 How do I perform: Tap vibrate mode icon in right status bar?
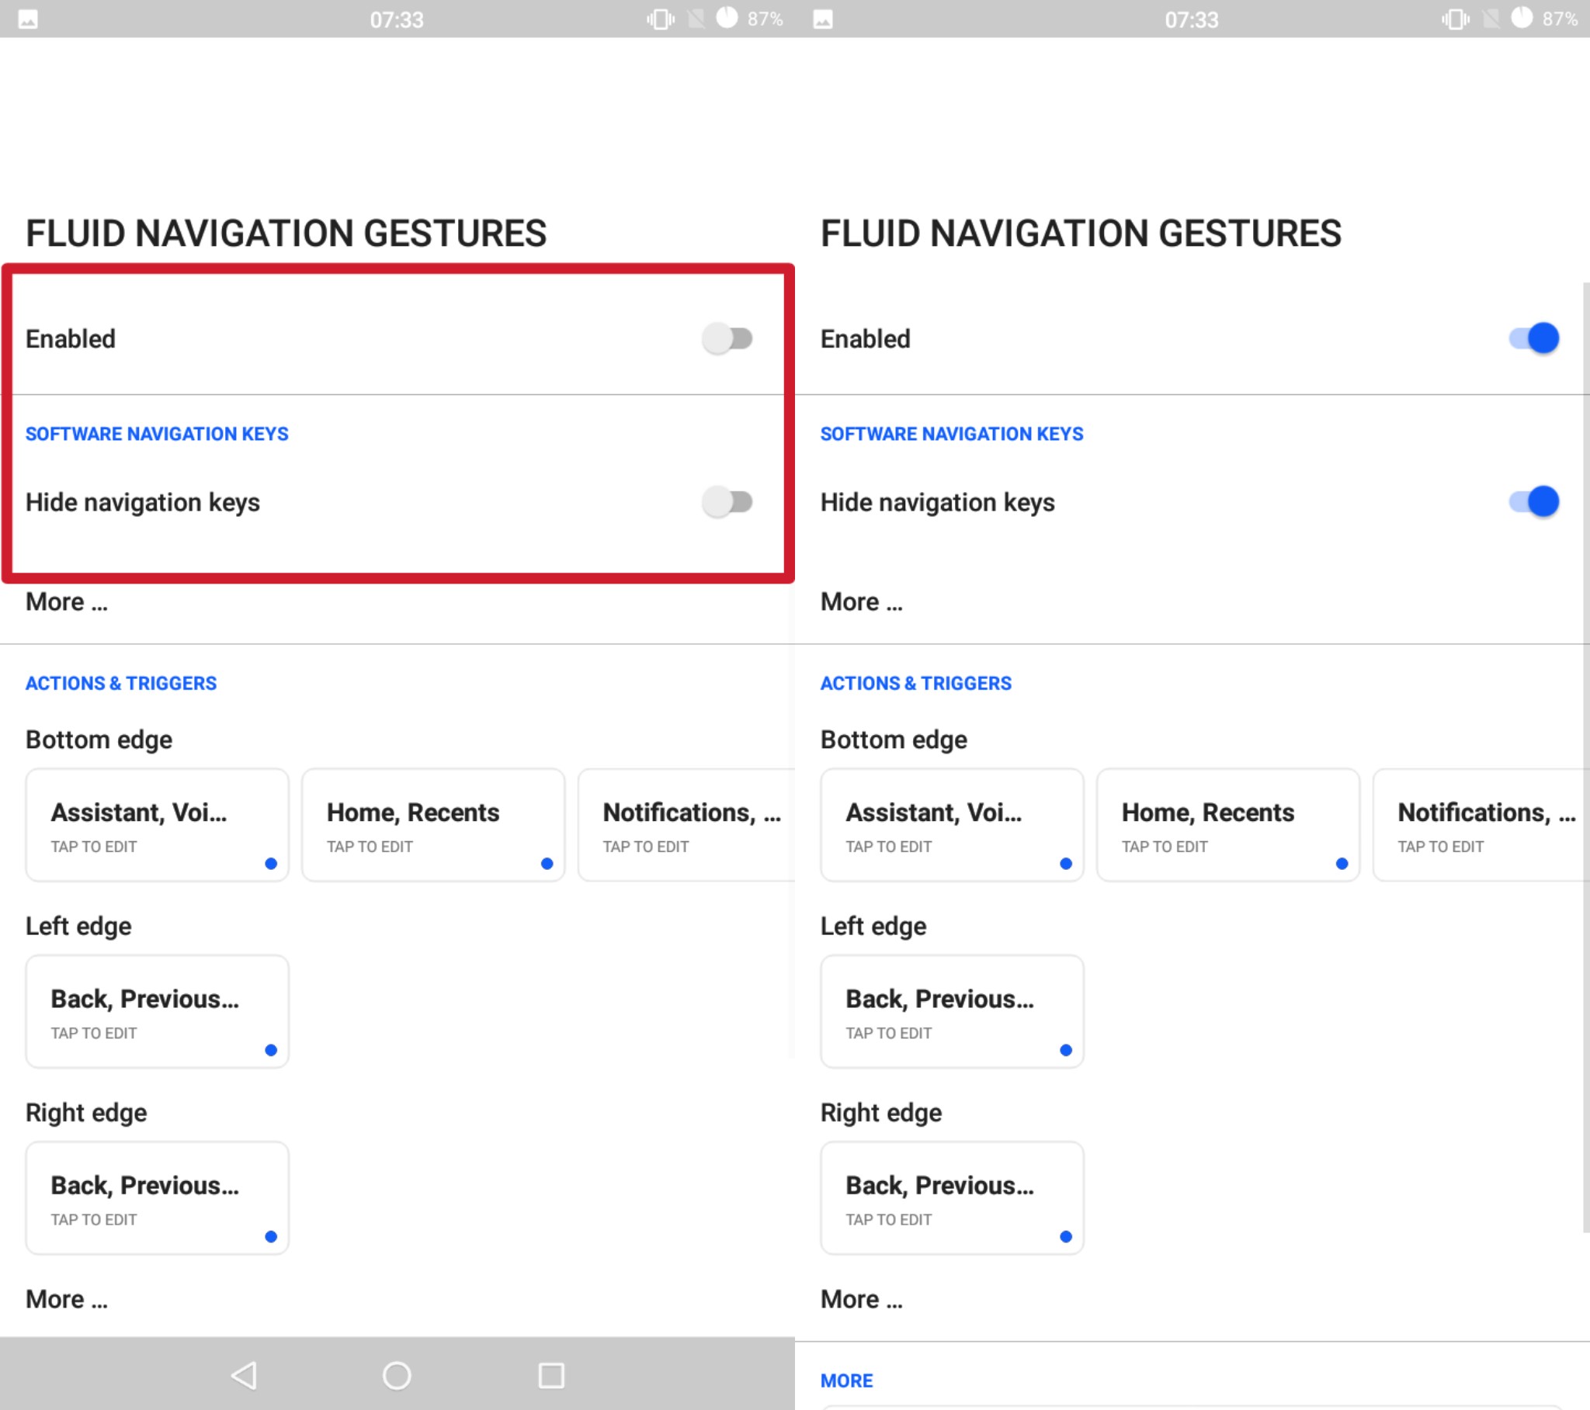1456,19
